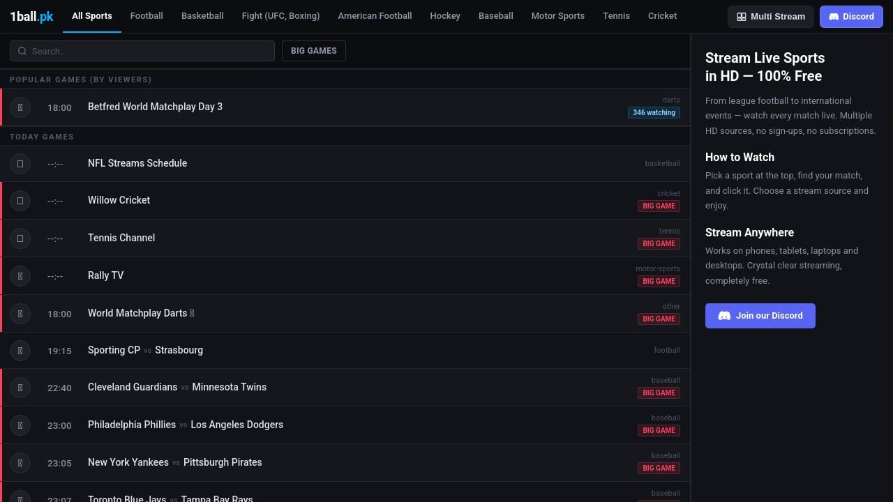893x502 pixels.
Task: Click the BIG GAME badge on Tennis Channel
Action: point(659,244)
